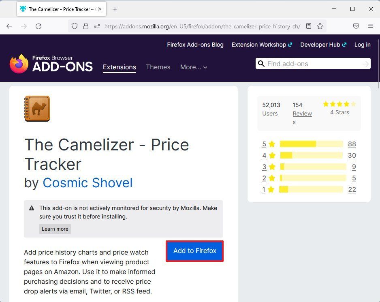
Task: Click the Extension Workshop external link icon
Action: (290, 44)
